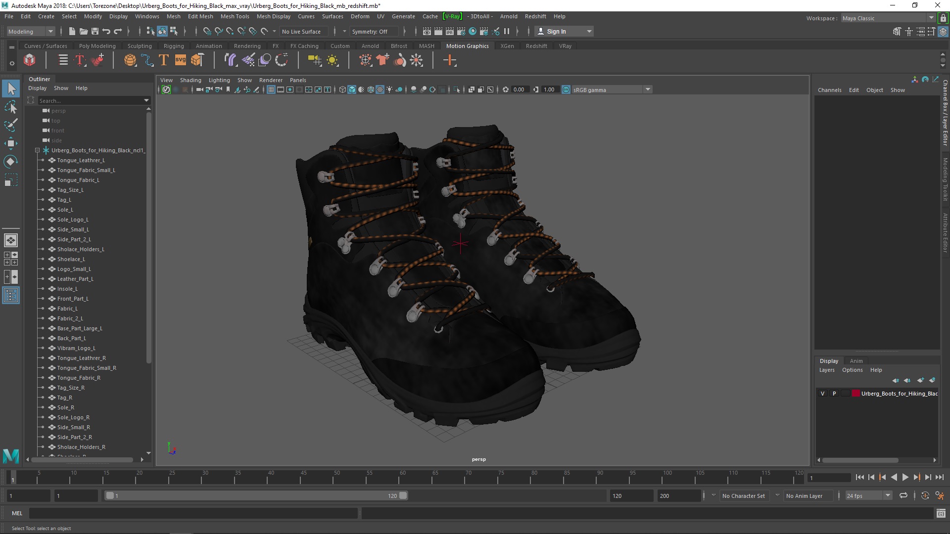950x534 pixels.
Task: Open the Mesh Tools menu
Action: (235, 16)
